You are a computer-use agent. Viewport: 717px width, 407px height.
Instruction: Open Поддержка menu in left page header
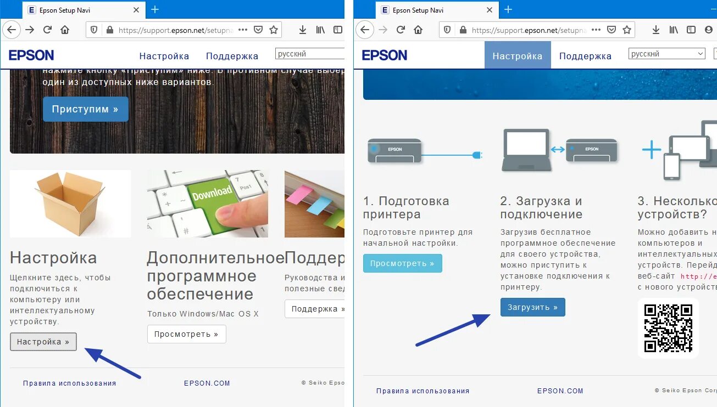point(232,56)
